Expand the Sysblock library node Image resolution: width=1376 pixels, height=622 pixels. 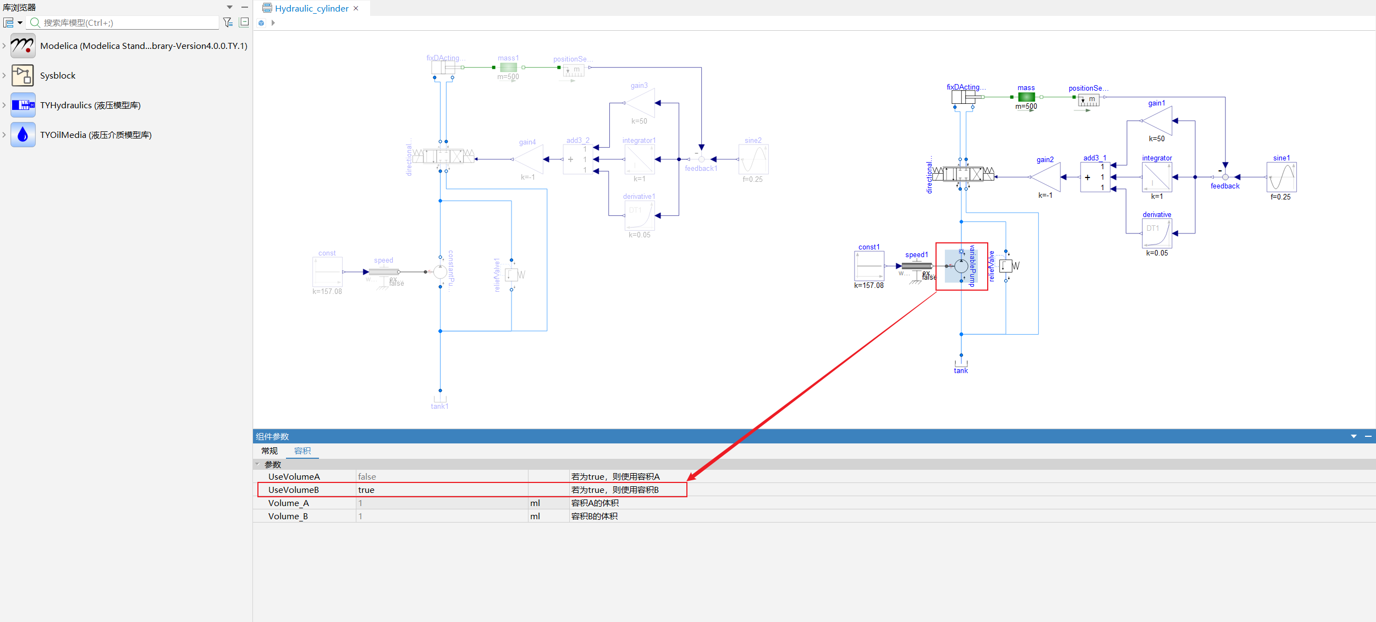point(4,75)
